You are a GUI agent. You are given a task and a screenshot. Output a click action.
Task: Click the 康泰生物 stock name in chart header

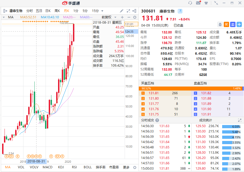pyautogui.click(x=16, y=11)
